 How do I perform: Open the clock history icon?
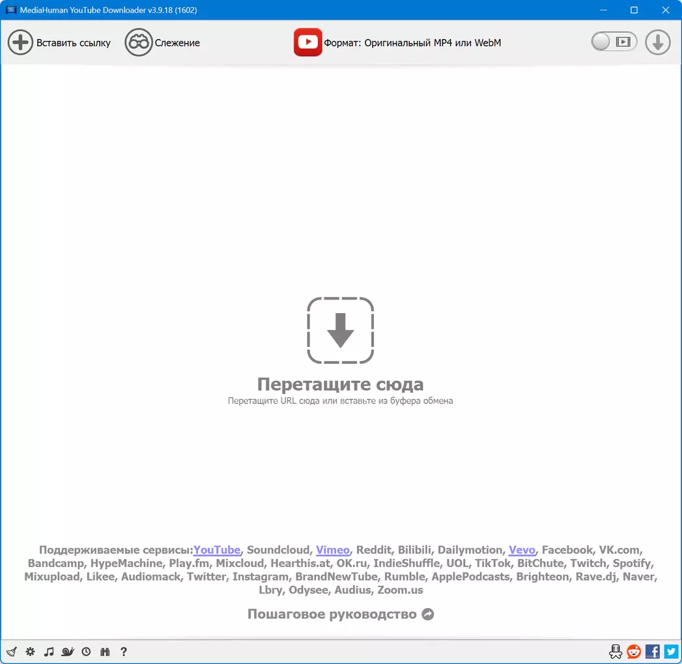point(86,652)
